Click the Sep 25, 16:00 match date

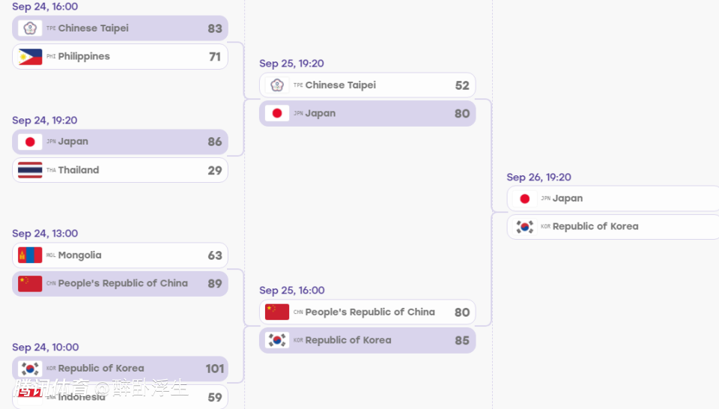tap(291, 290)
